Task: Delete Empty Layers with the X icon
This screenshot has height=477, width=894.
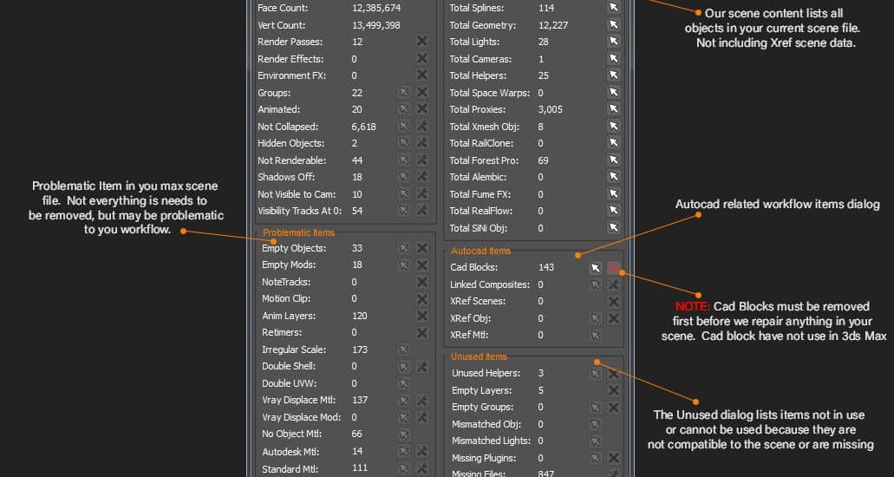Action: [614, 390]
